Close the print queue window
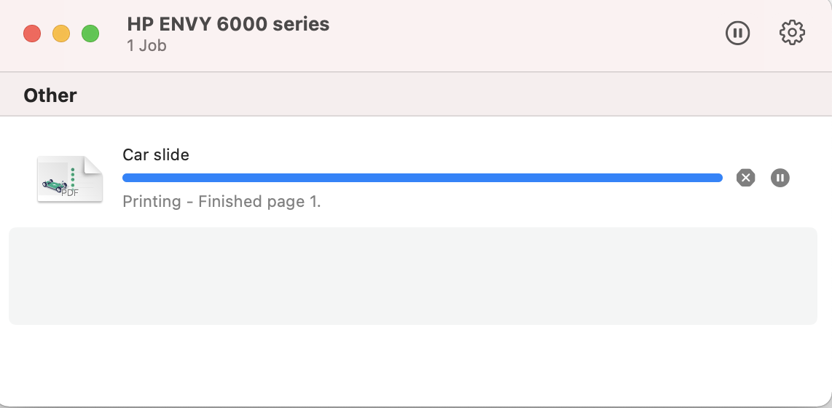Image resolution: width=832 pixels, height=408 pixels. (x=32, y=34)
